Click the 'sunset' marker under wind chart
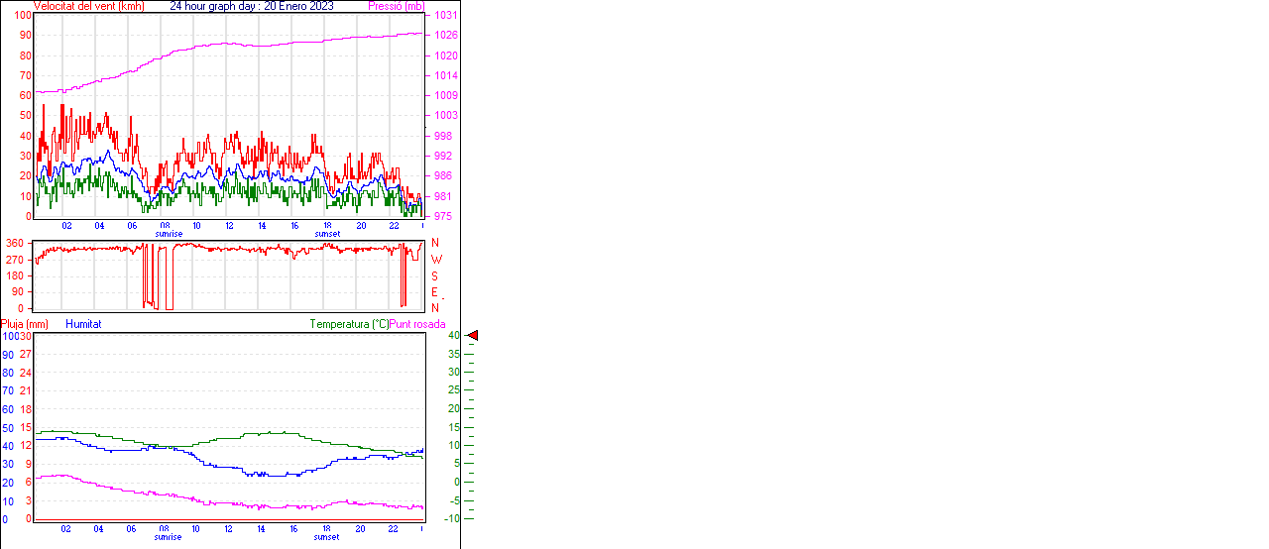 327,234
